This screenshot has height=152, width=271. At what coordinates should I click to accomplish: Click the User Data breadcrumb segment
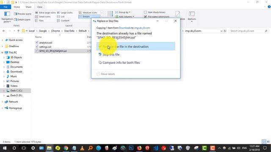[x=69, y=31]
